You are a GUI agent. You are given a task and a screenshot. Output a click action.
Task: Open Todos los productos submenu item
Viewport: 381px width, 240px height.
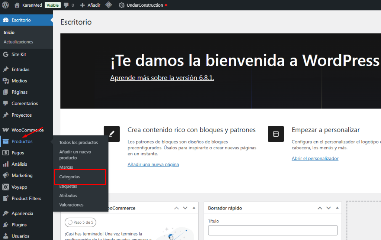click(x=79, y=142)
